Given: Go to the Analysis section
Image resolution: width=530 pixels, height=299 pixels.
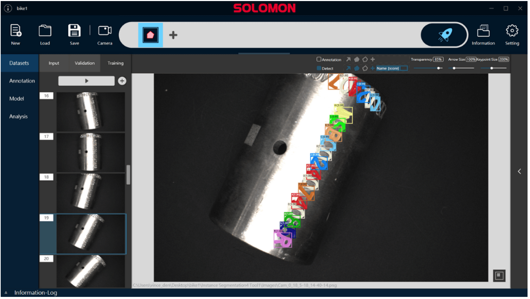Looking at the screenshot, I should point(18,116).
